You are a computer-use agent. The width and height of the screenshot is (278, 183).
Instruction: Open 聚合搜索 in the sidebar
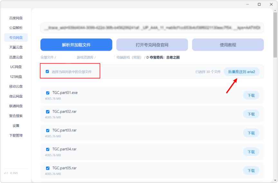[16, 116]
